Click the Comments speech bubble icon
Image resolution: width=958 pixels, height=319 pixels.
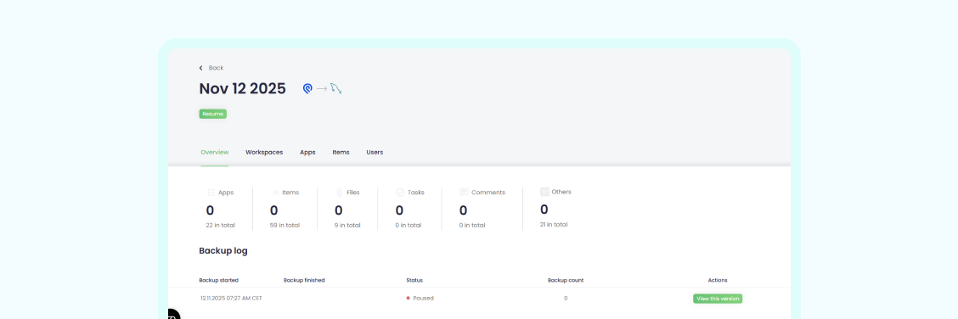point(464,192)
